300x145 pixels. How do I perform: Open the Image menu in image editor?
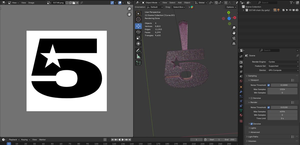(31, 3)
